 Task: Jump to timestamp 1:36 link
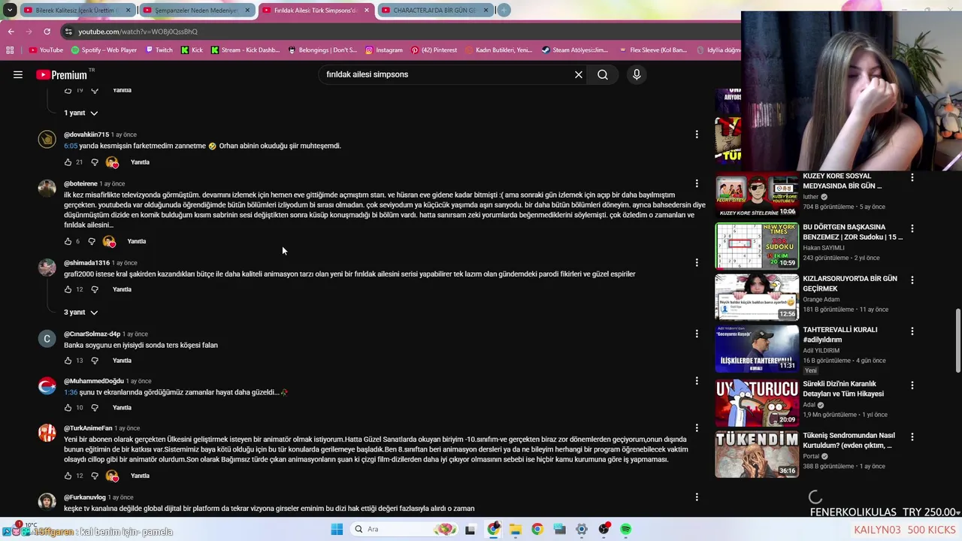coord(71,392)
